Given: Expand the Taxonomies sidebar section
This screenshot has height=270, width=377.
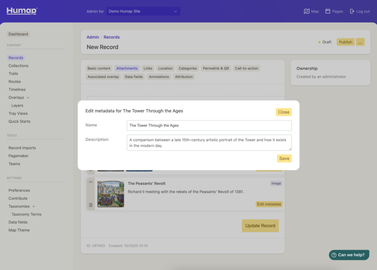Looking at the screenshot, I should click(34, 207).
